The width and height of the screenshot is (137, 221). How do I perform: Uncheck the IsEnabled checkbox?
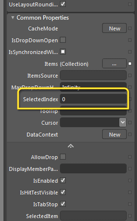(63, 181)
